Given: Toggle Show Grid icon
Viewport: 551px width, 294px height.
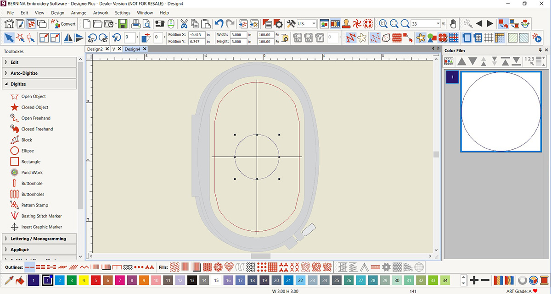Looking at the screenshot, I should (x=489, y=38).
